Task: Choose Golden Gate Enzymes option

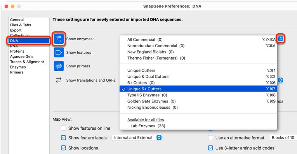Action: tap(198, 101)
